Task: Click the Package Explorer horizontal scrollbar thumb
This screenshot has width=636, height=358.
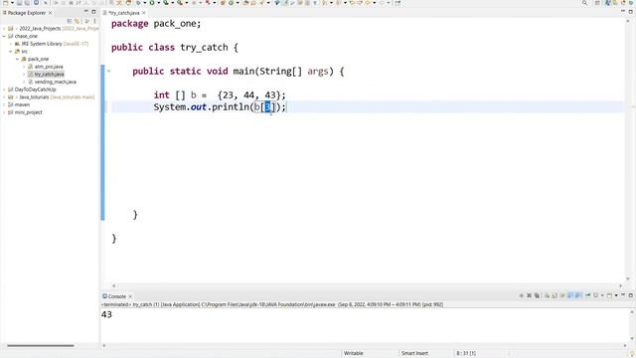Action: point(41,346)
